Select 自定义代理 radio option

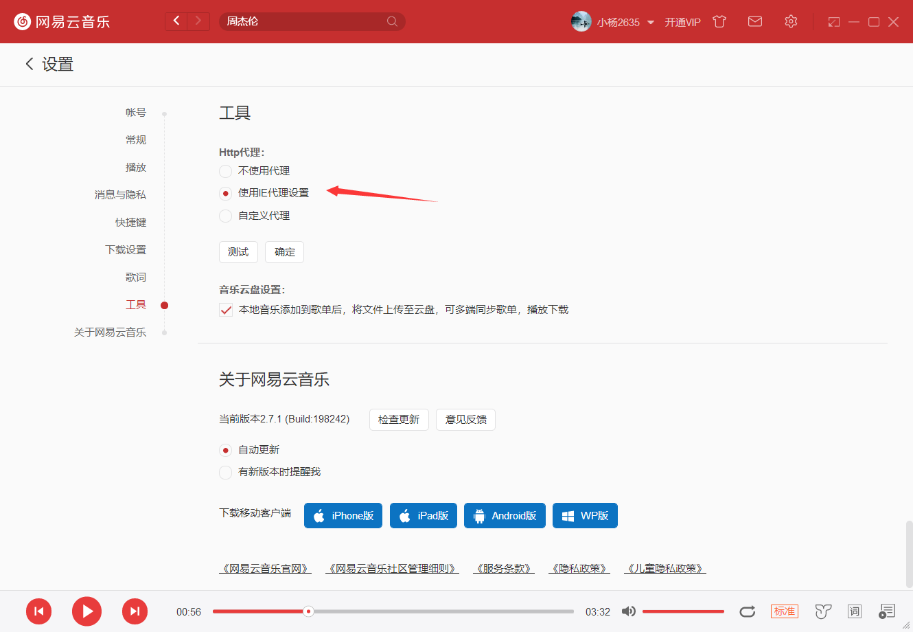pos(225,216)
